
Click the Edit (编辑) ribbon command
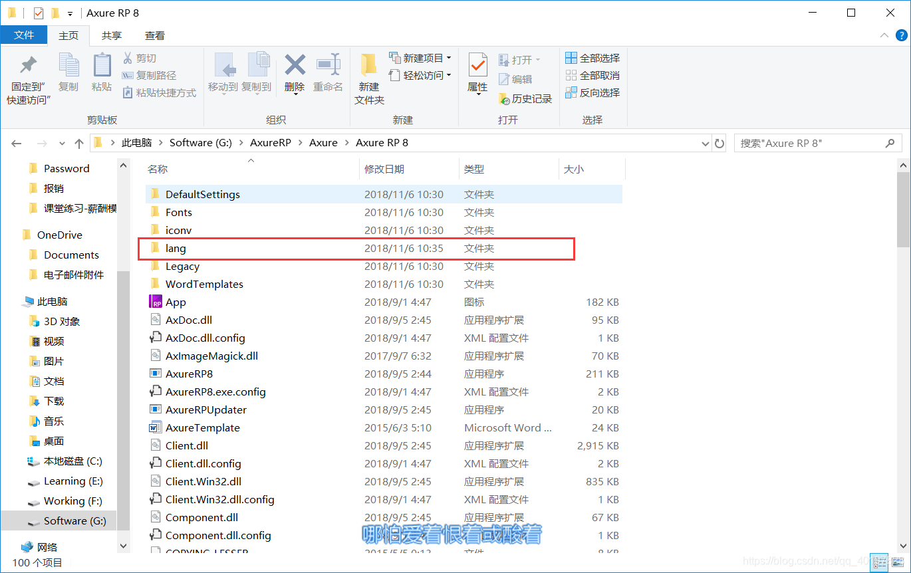coord(515,79)
